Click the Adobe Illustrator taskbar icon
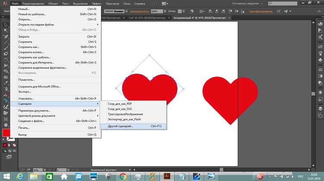 point(166,176)
